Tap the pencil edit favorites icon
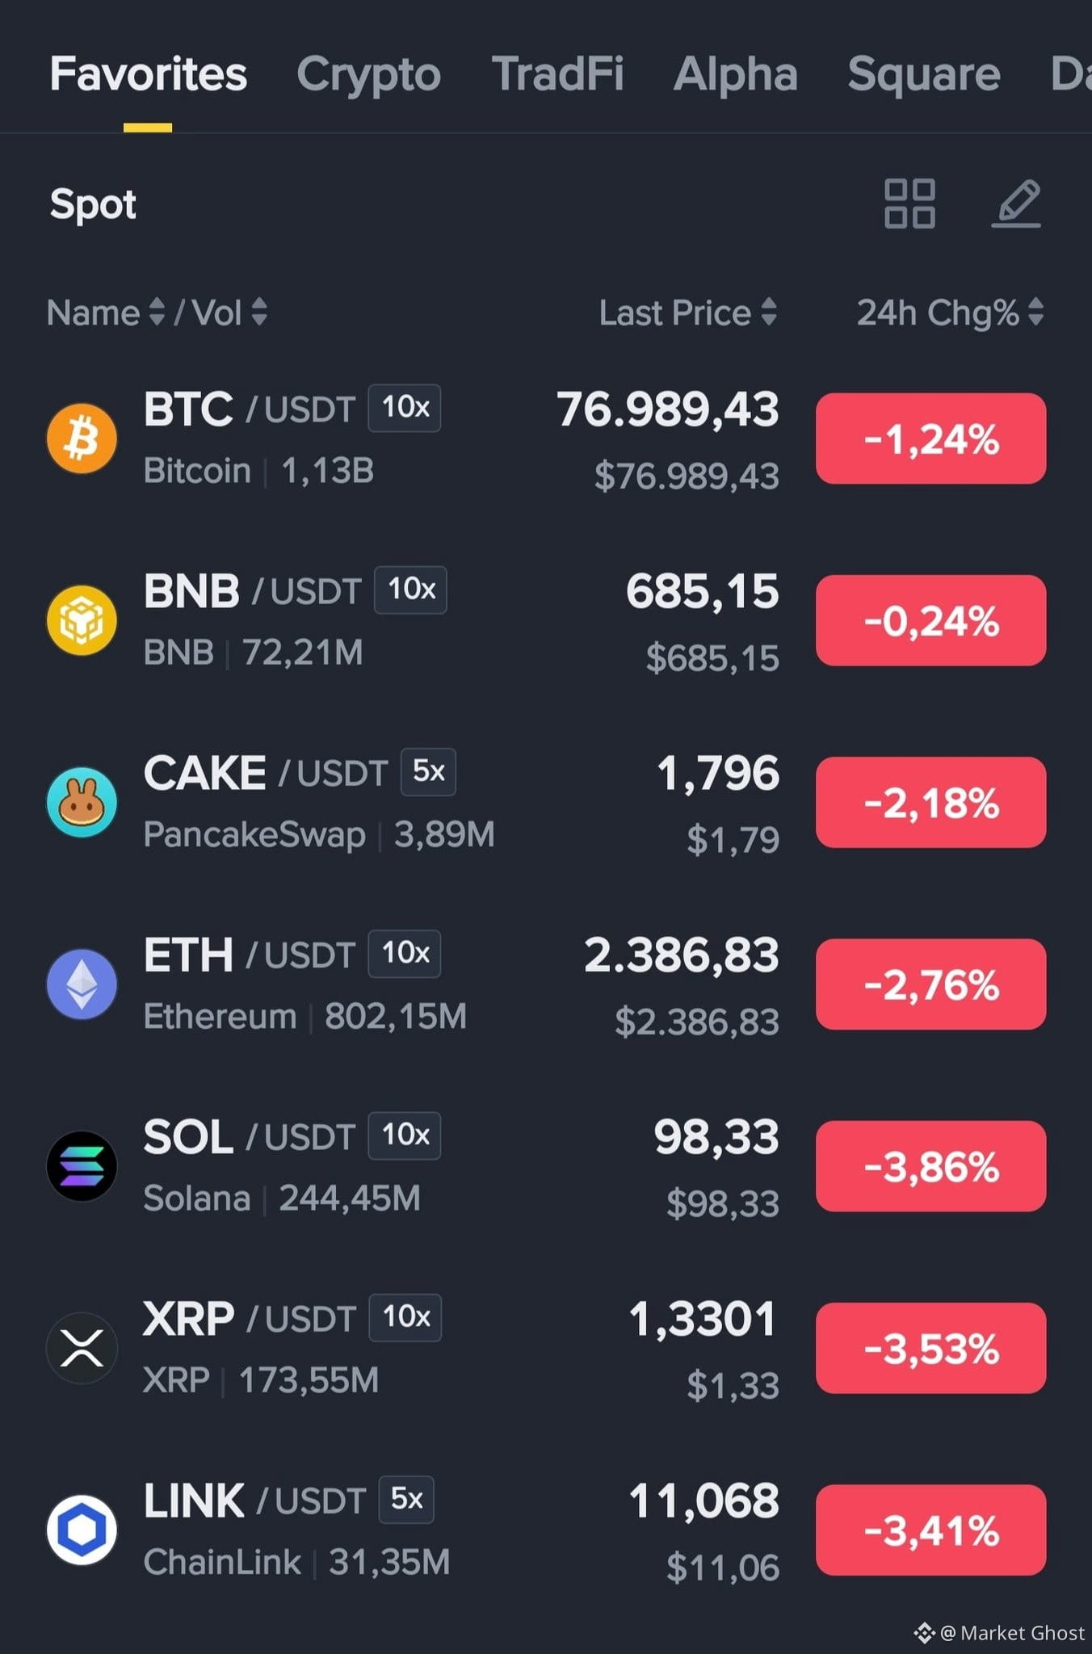This screenshot has width=1092, height=1654. tap(1016, 204)
